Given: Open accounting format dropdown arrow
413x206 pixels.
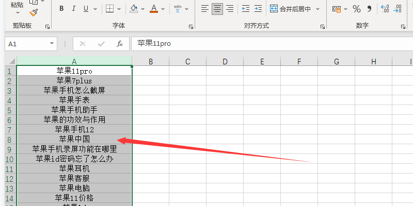Looking at the screenshot, I should (345, 9).
